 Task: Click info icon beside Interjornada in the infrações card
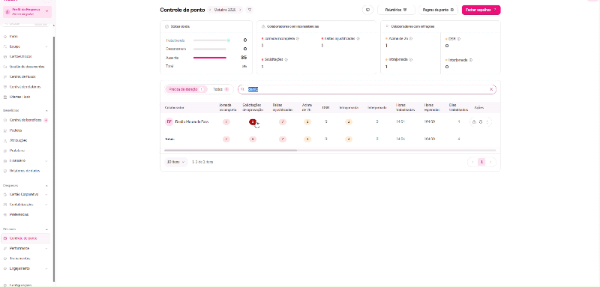point(471,60)
